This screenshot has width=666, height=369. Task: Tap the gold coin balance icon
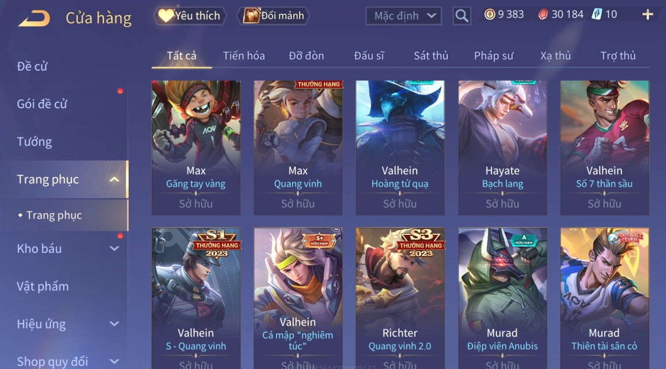tap(490, 15)
